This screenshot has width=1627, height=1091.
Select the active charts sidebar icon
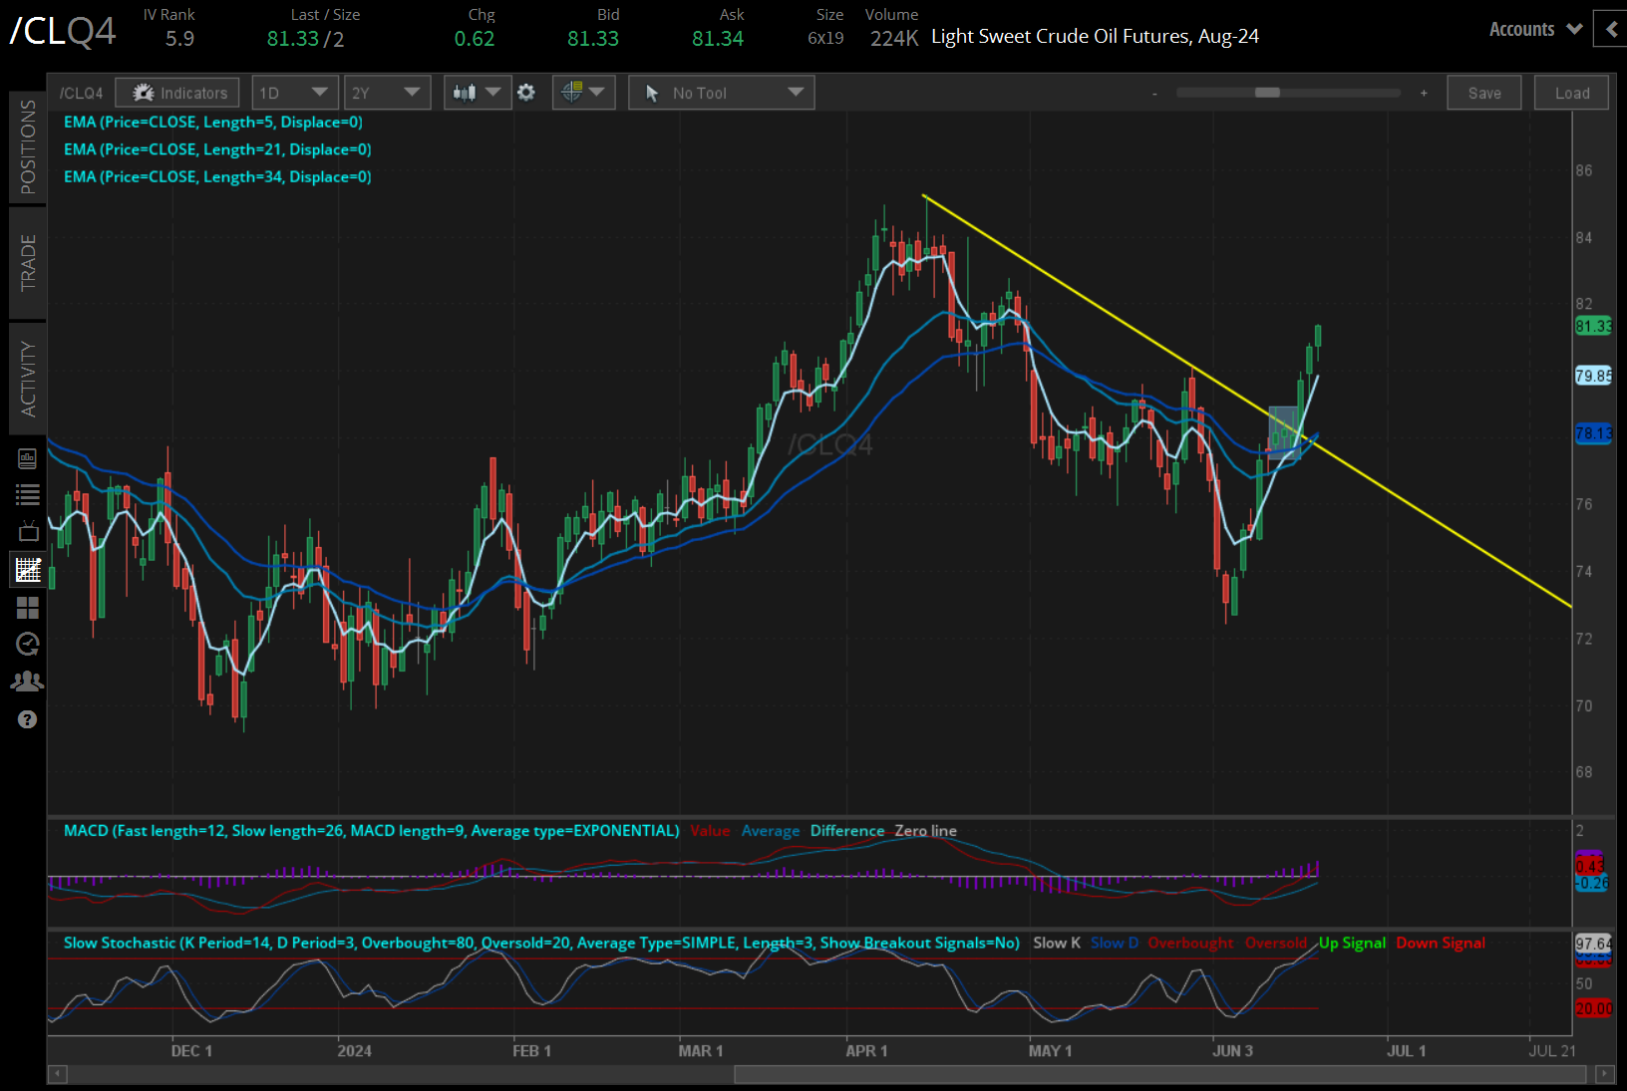tap(27, 569)
